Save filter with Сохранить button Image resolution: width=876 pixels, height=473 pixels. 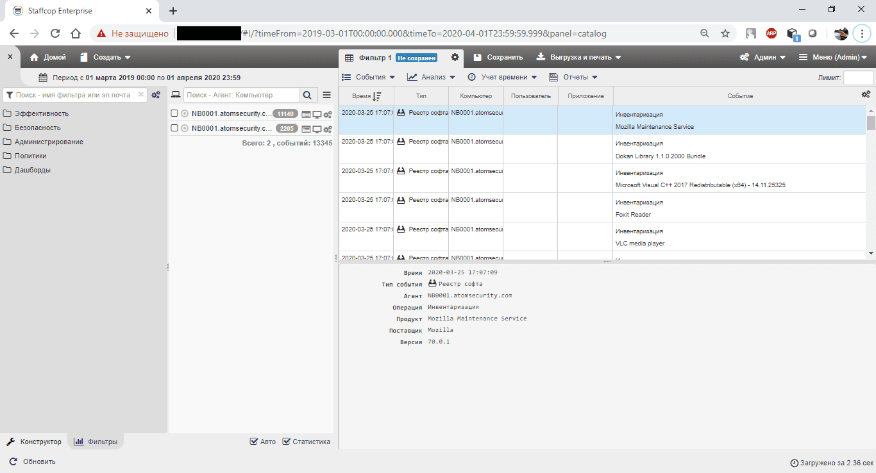point(498,57)
